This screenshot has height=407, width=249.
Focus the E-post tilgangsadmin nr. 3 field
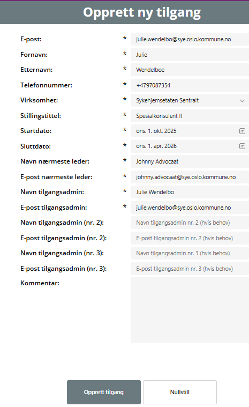click(x=190, y=269)
